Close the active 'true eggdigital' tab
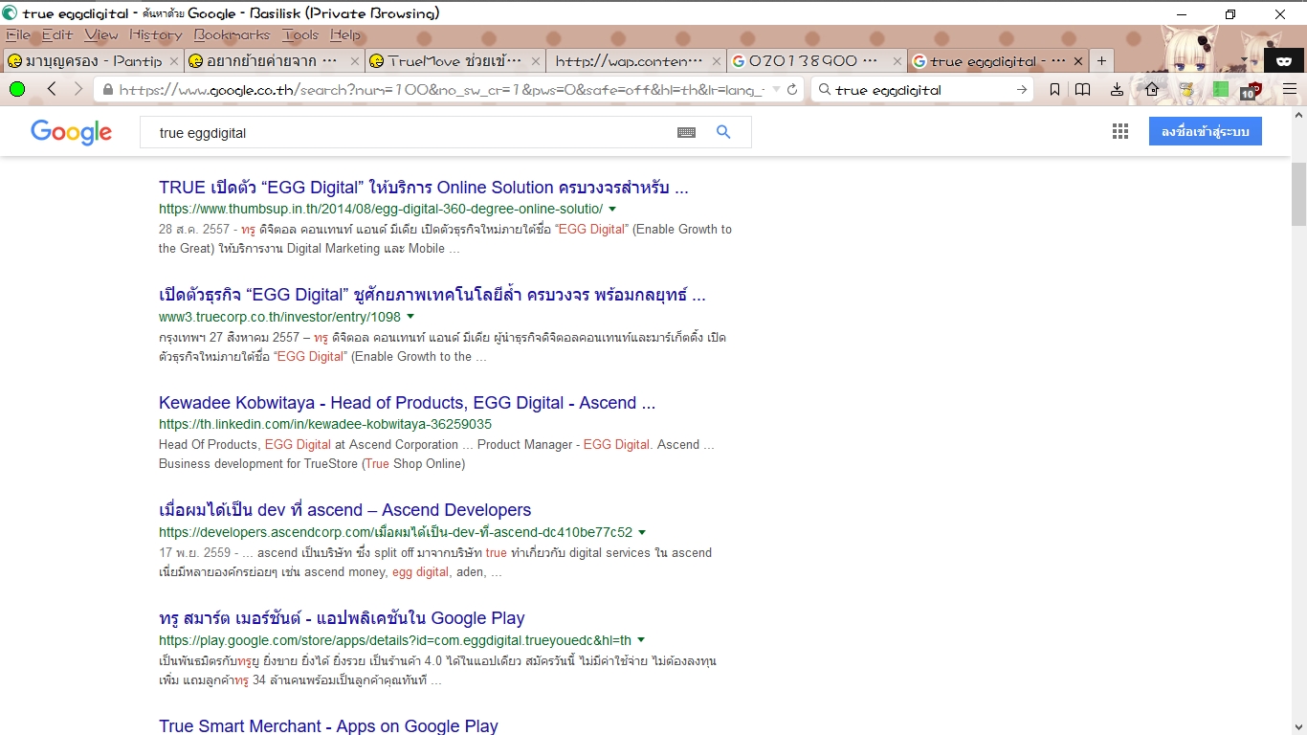The image size is (1307, 735). point(1078,61)
